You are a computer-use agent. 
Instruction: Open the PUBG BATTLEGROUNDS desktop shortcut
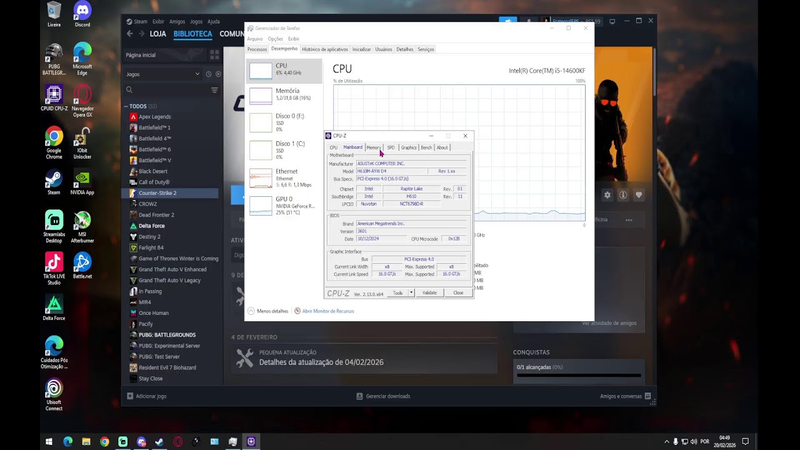[x=54, y=59]
